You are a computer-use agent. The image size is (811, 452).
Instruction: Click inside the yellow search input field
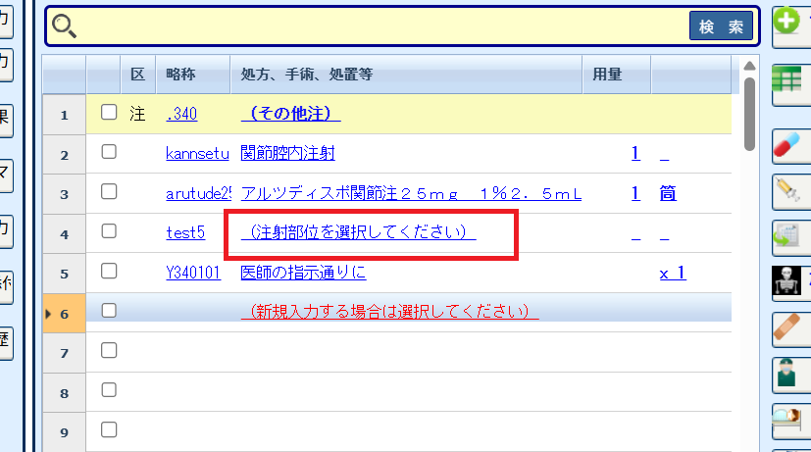(x=382, y=26)
